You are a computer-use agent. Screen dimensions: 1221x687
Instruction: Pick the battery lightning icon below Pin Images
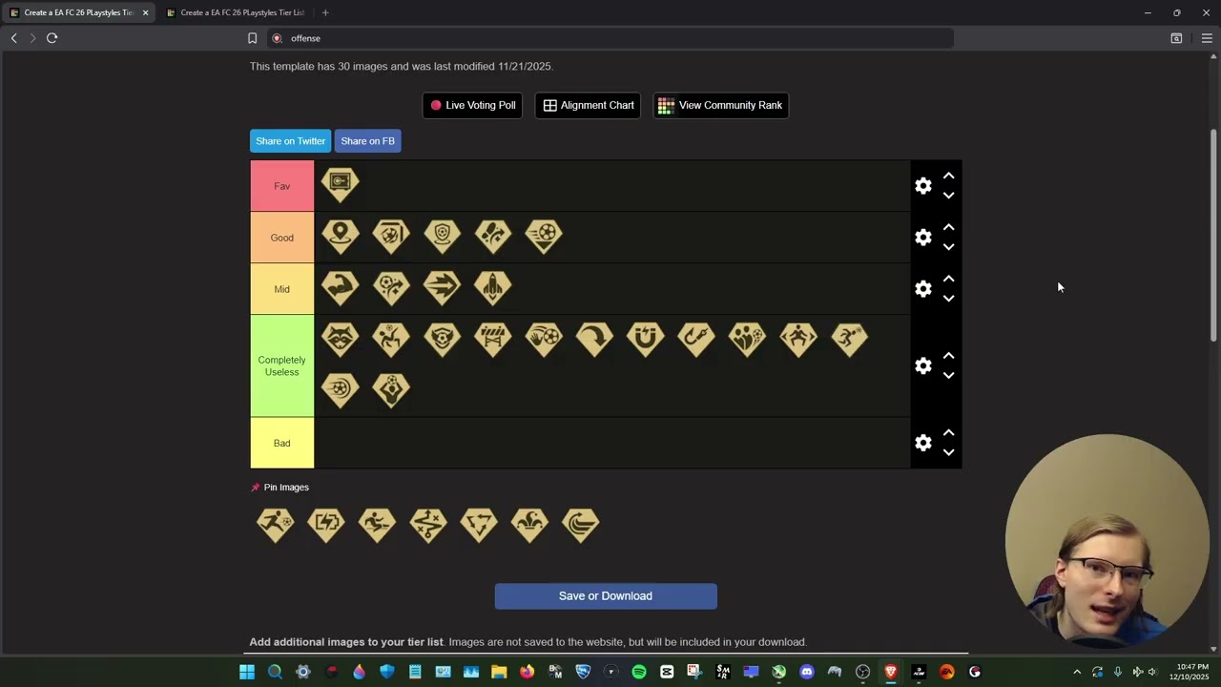[x=326, y=524]
